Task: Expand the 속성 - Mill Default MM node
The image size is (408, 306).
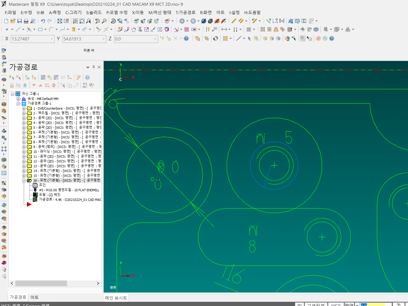Action: pyautogui.click(x=18, y=99)
